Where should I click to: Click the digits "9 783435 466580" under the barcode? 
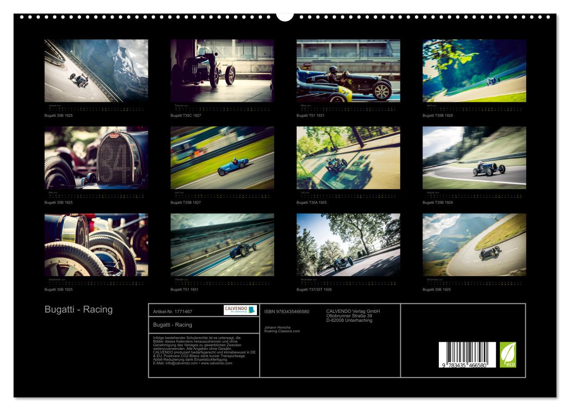pos(465,365)
